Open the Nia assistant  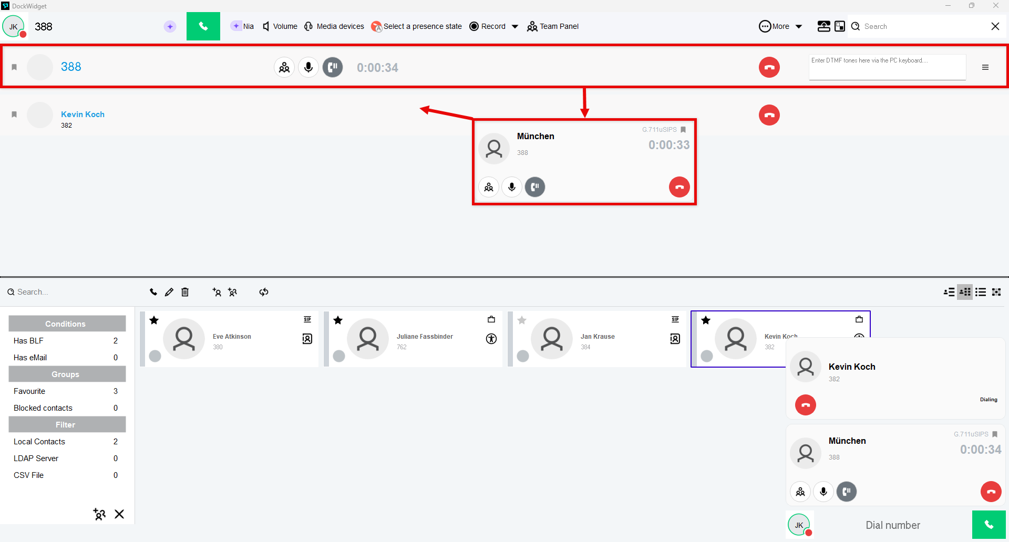pyautogui.click(x=242, y=26)
